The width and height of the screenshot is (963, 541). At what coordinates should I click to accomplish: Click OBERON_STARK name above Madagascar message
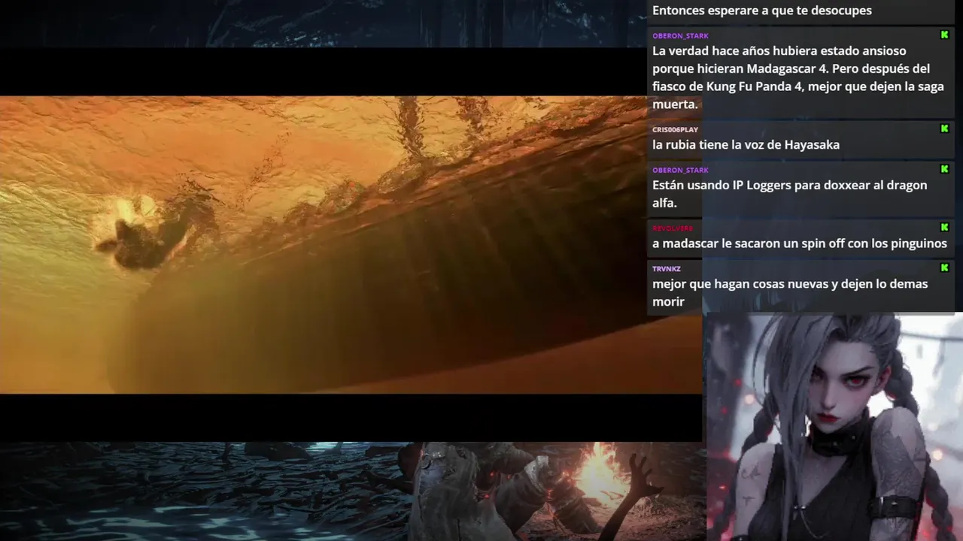(680, 35)
